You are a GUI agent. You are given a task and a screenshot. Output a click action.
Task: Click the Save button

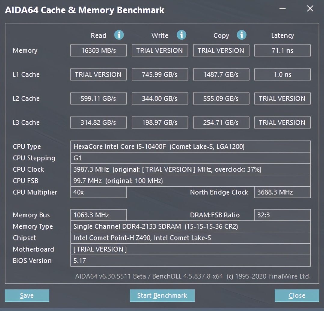(x=27, y=295)
